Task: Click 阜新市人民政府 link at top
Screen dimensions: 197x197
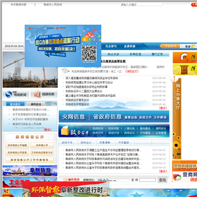Action: pyautogui.click(x=53, y=4)
